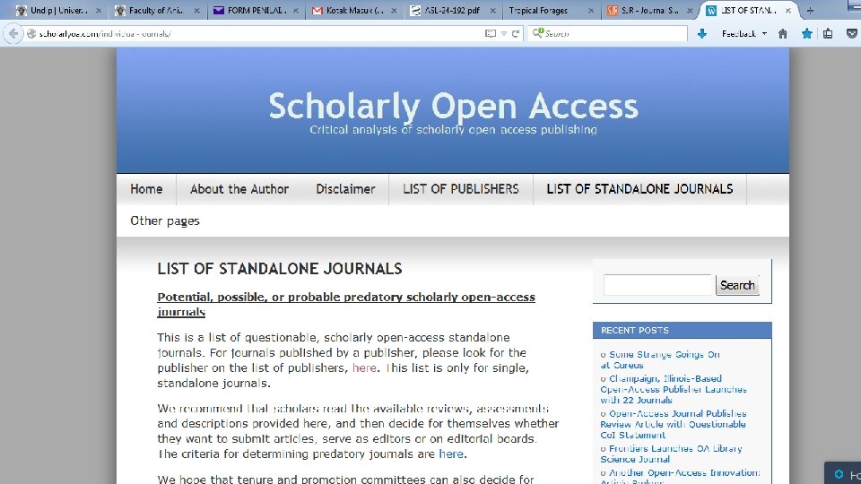This screenshot has width=861, height=484.
Task: Open the Feedback dropdown menu
Action: click(x=744, y=34)
